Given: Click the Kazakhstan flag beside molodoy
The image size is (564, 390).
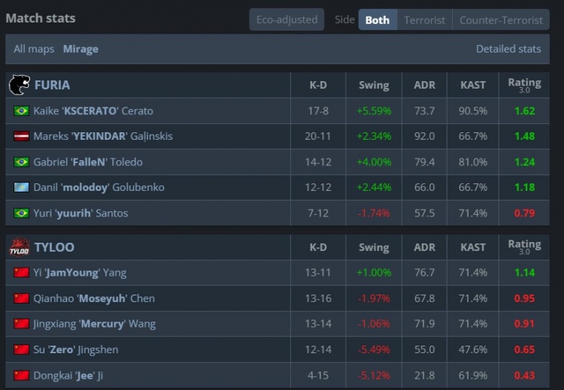Looking at the screenshot, I should [x=21, y=188].
